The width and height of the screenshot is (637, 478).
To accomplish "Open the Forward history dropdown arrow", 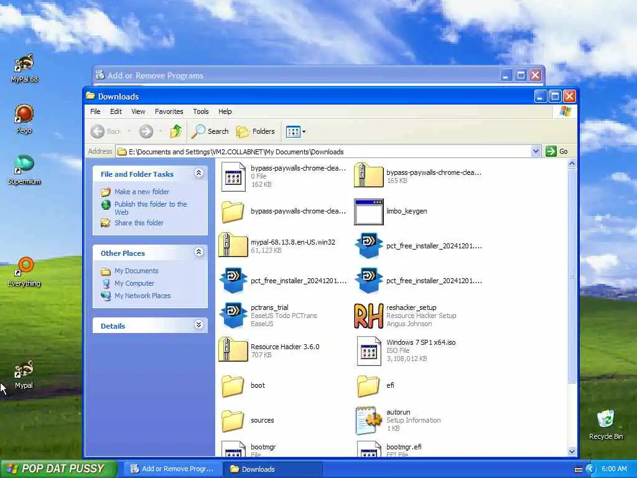I will 160,131.
